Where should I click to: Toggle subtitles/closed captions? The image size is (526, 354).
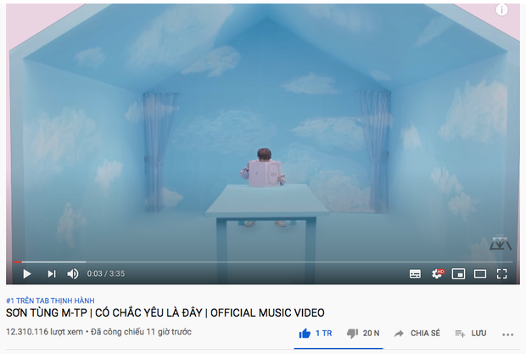point(415,274)
